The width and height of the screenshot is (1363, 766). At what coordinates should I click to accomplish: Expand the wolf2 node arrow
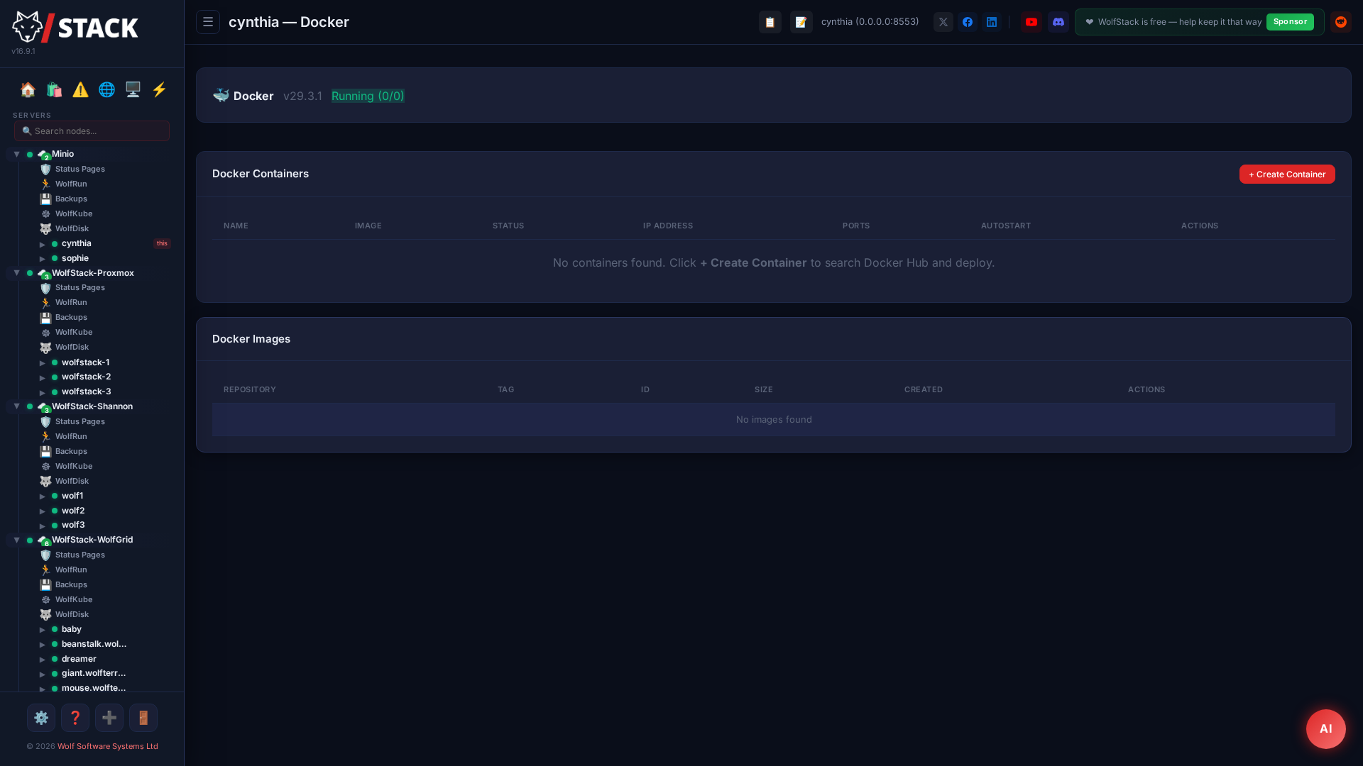point(43,511)
